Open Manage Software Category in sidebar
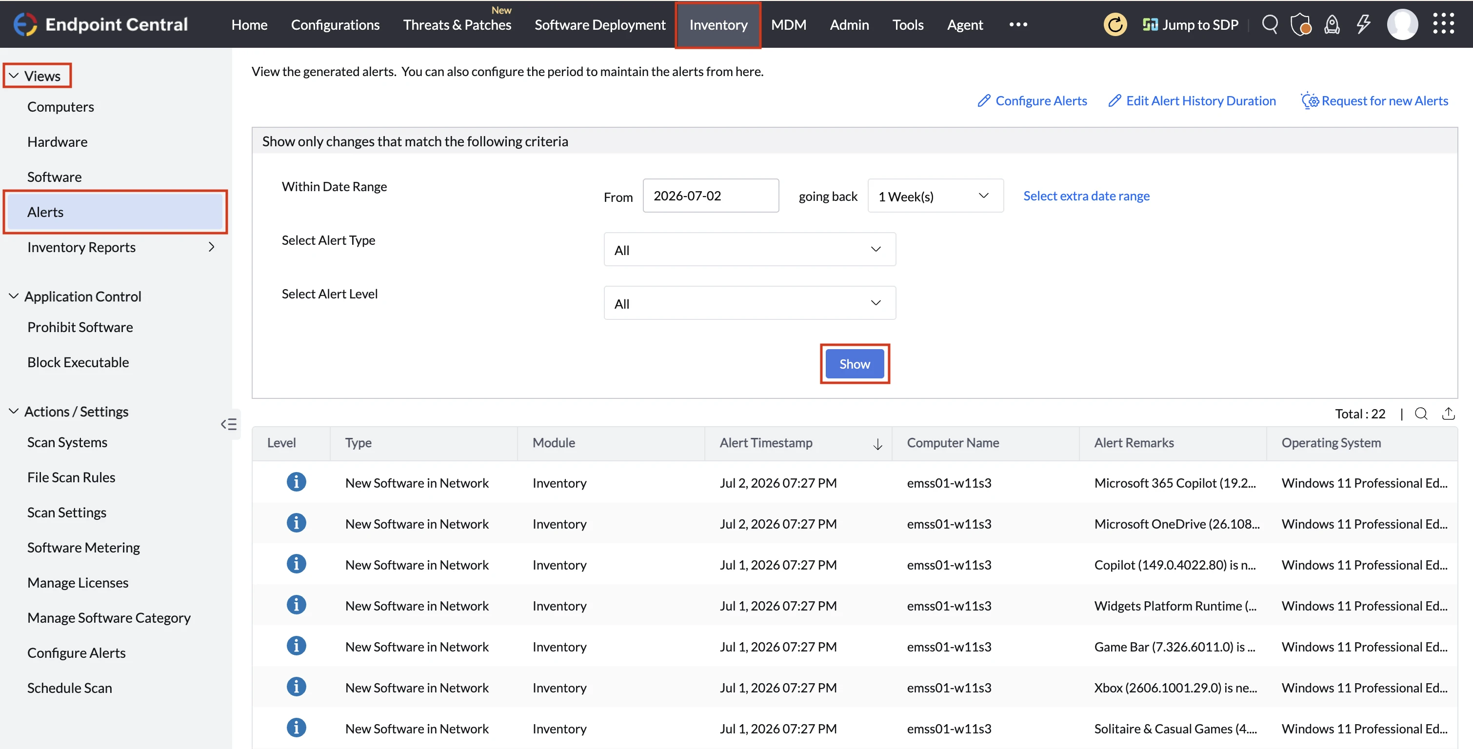1473x749 pixels. [x=109, y=617]
